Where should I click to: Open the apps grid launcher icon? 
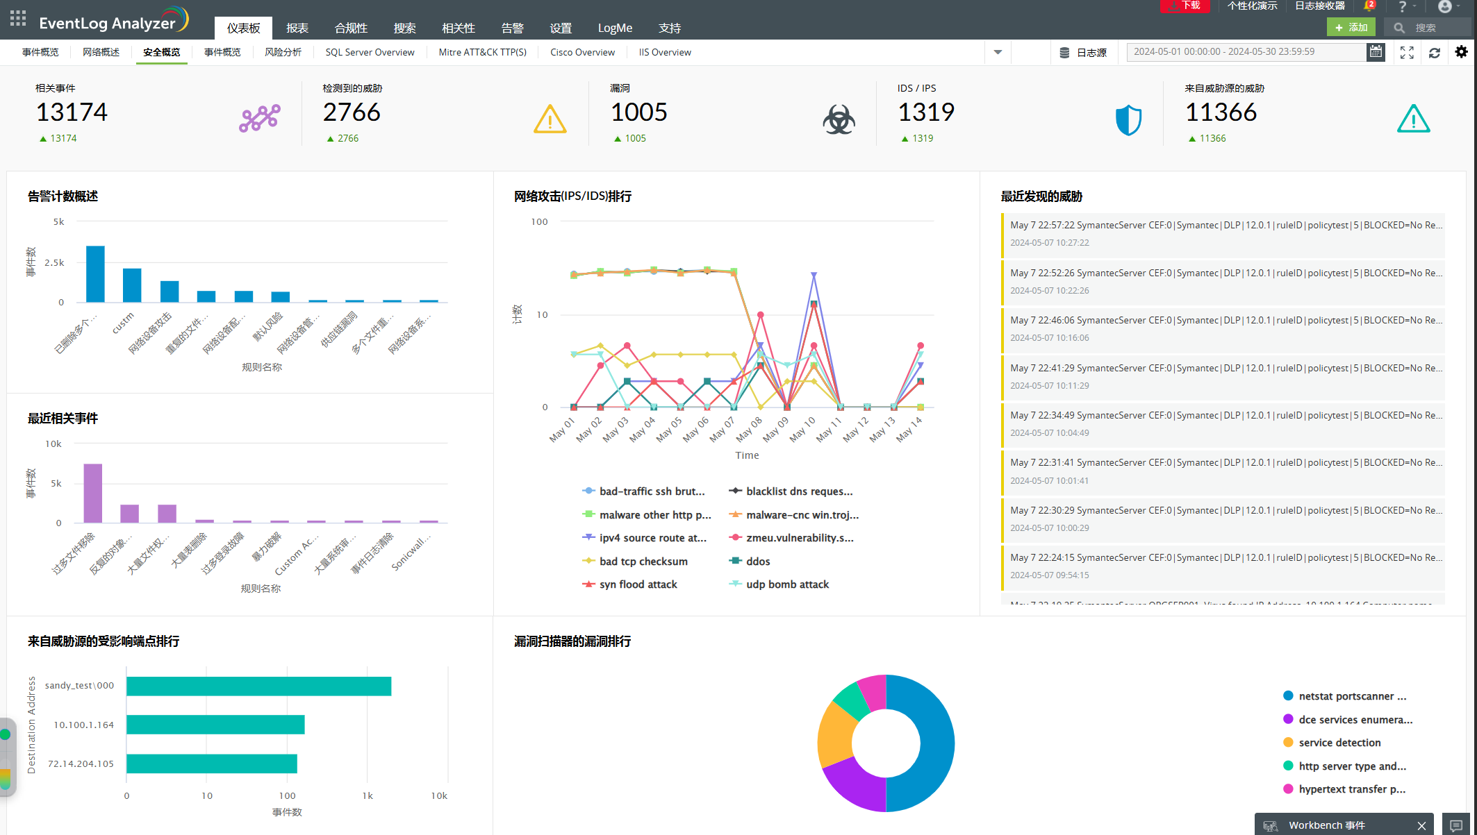click(18, 19)
